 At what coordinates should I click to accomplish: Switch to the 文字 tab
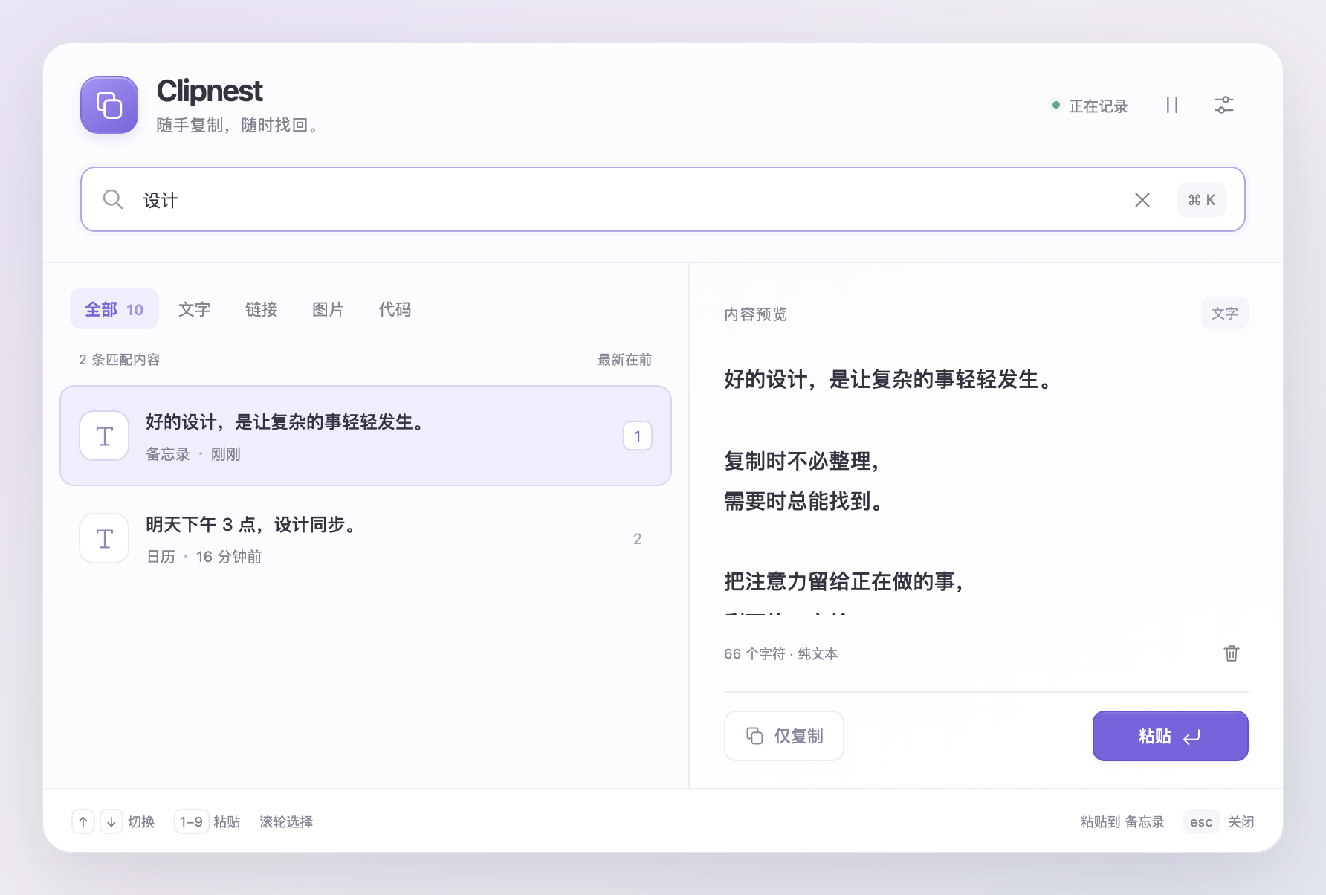[x=195, y=309]
